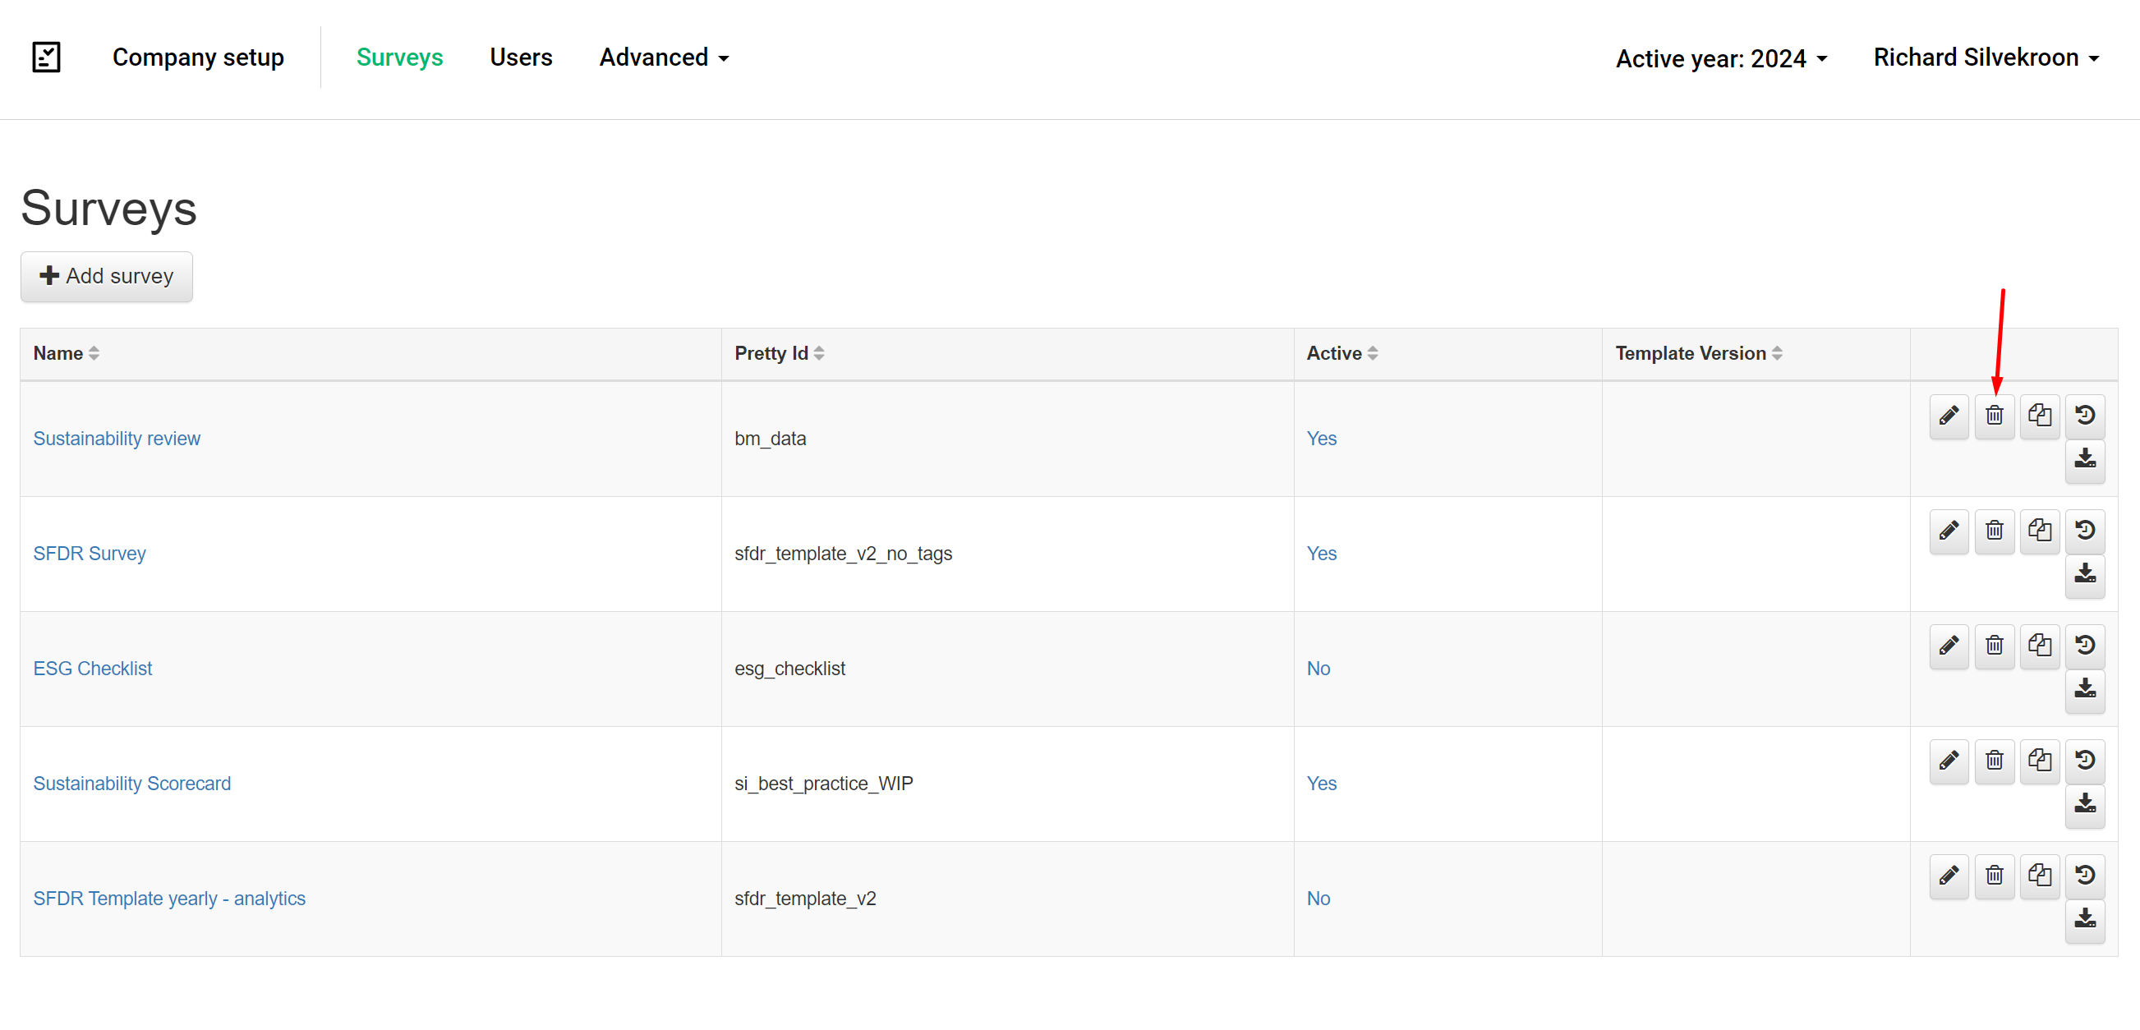Sort table by Template Version column
This screenshot has height=1030, width=2140.
pyautogui.click(x=1699, y=353)
